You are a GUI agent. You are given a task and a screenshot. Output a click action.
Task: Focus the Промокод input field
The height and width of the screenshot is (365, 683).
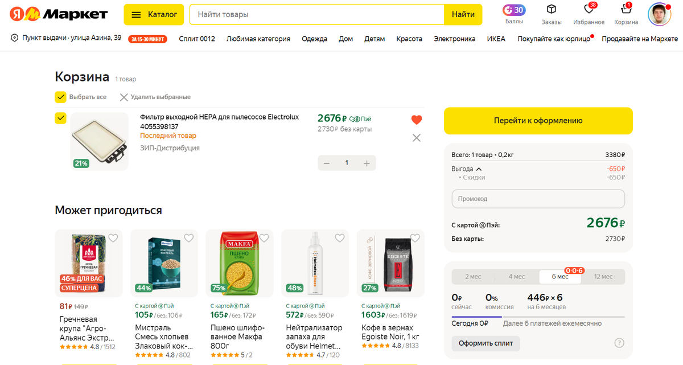pyautogui.click(x=538, y=199)
